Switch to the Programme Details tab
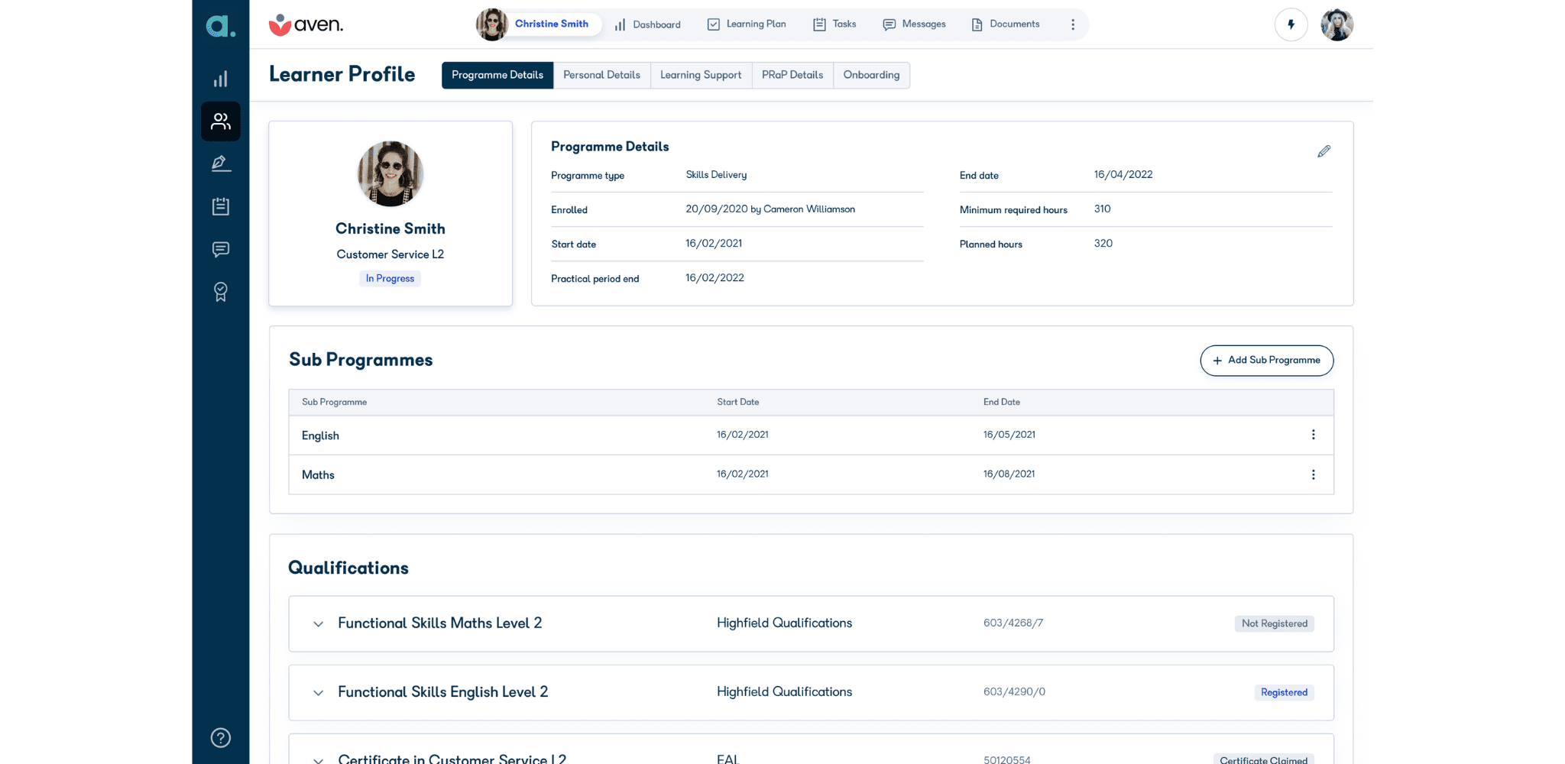Screen dimensions: 1565x764 497,75
